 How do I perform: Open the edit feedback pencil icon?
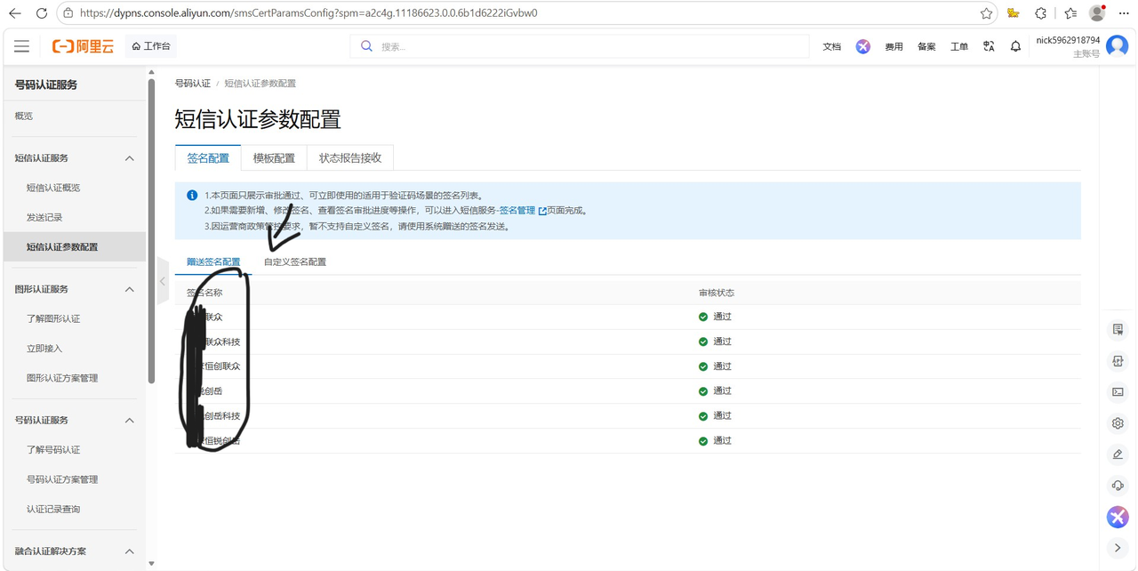pos(1118,454)
